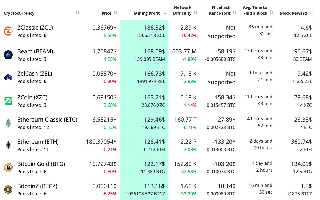
Task: Click Bitcoin Gold difficulty change -32.53%
Action: click(188, 172)
